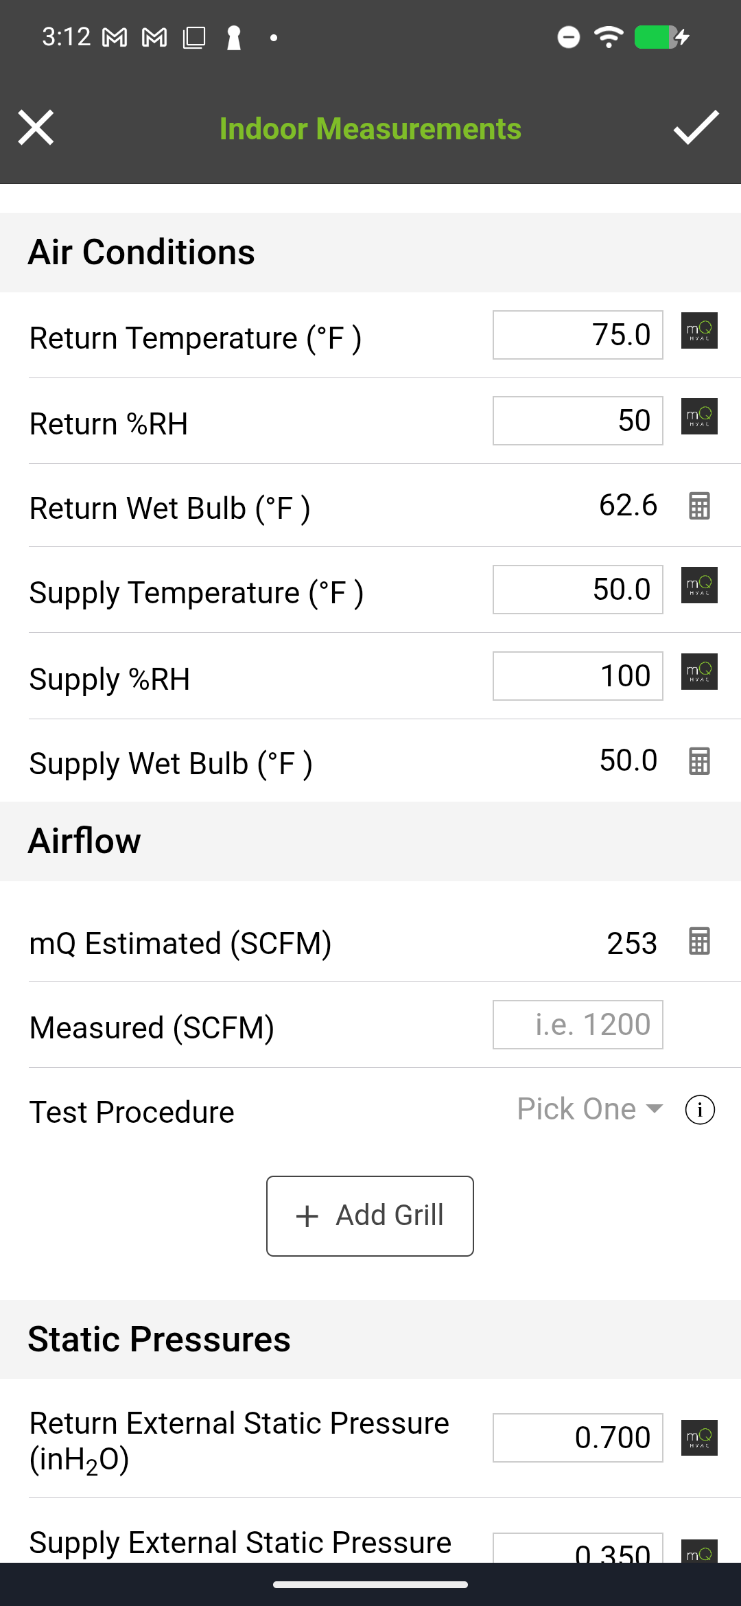Tap the mQ icon beside Supply %RH
Image resolution: width=741 pixels, height=1606 pixels.
[699, 672]
